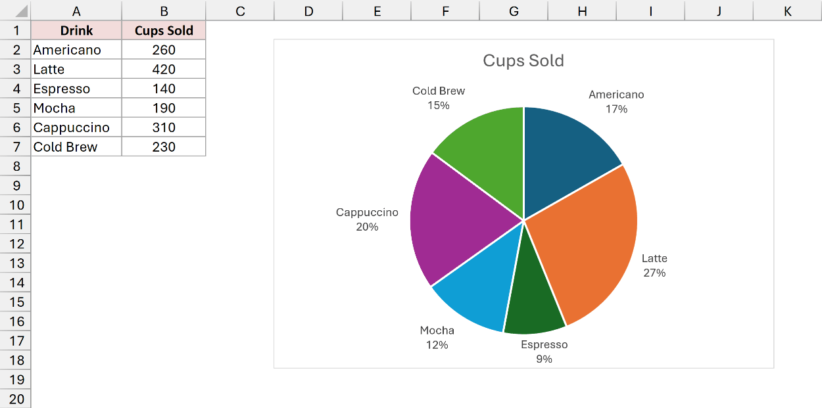Select row 12 header
The width and height of the screenshot is (822, 408).
point(15,244)
